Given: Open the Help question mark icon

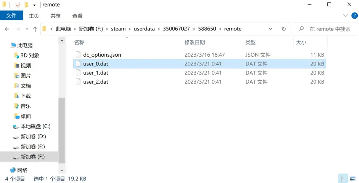Looking at the screenshot, I should pos(354,16).
